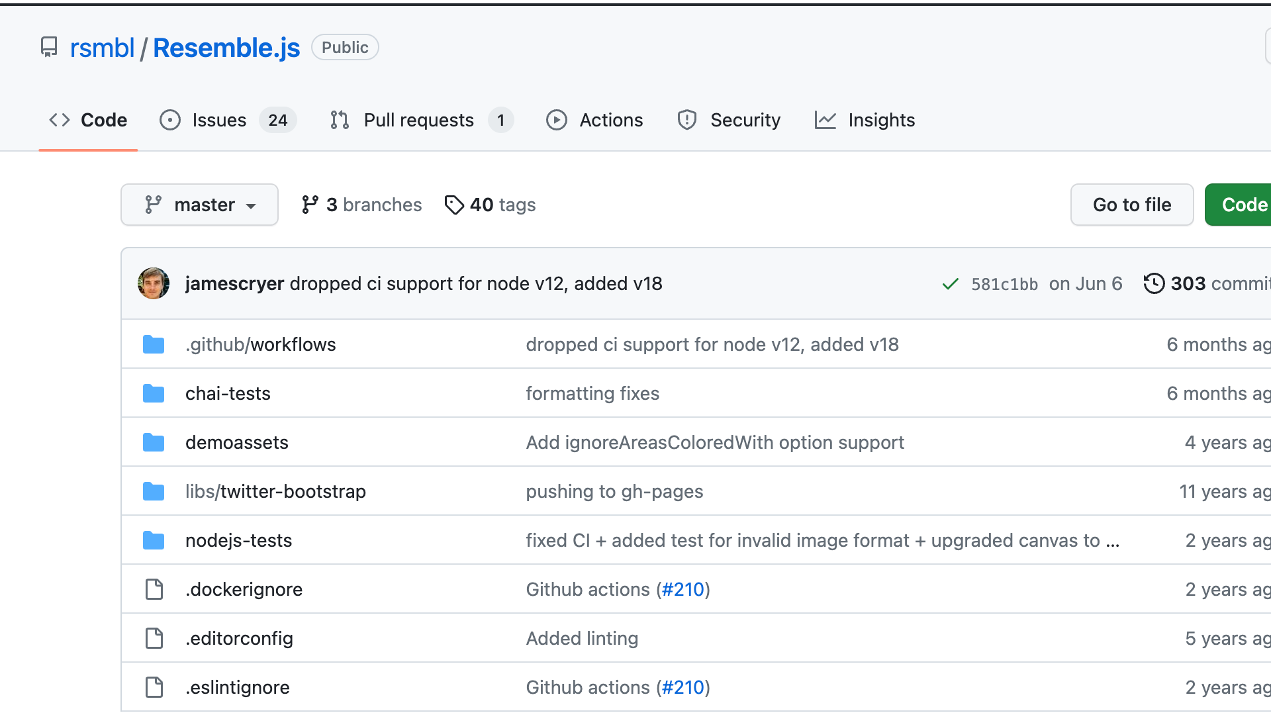The image size is (1271, 715).
Task: Click the repository book icon
Action: [50, 47]
